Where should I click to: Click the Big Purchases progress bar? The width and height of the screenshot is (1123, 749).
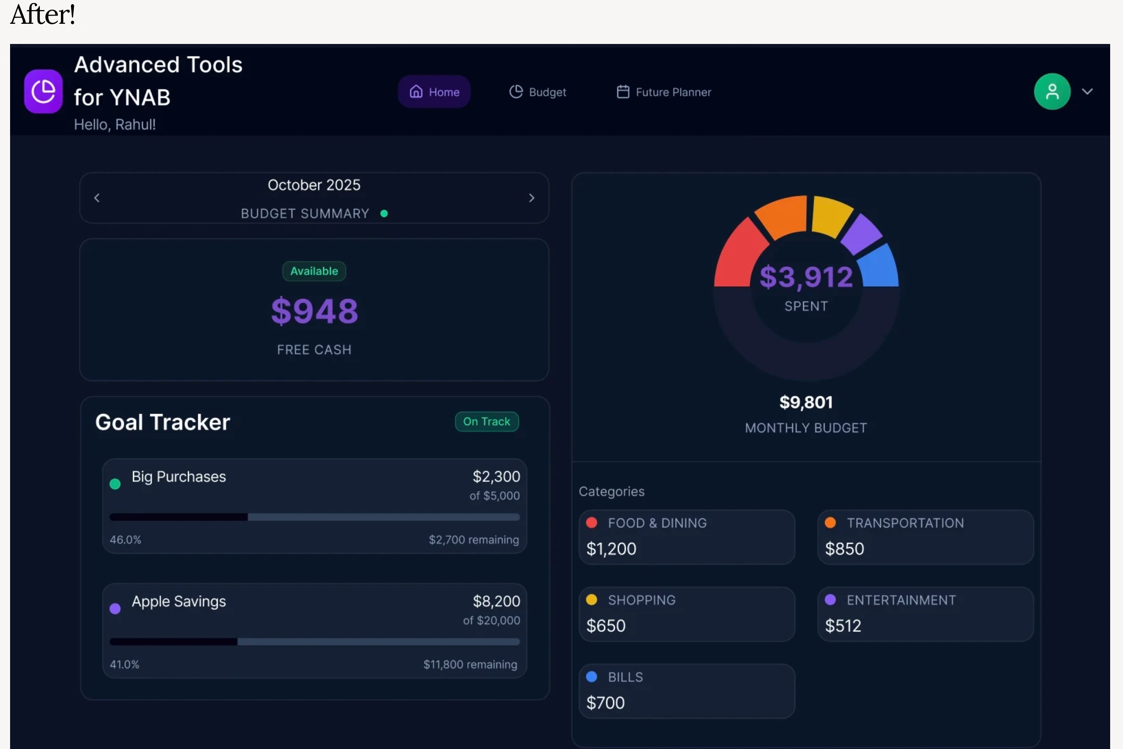click(x=314, y=517)
